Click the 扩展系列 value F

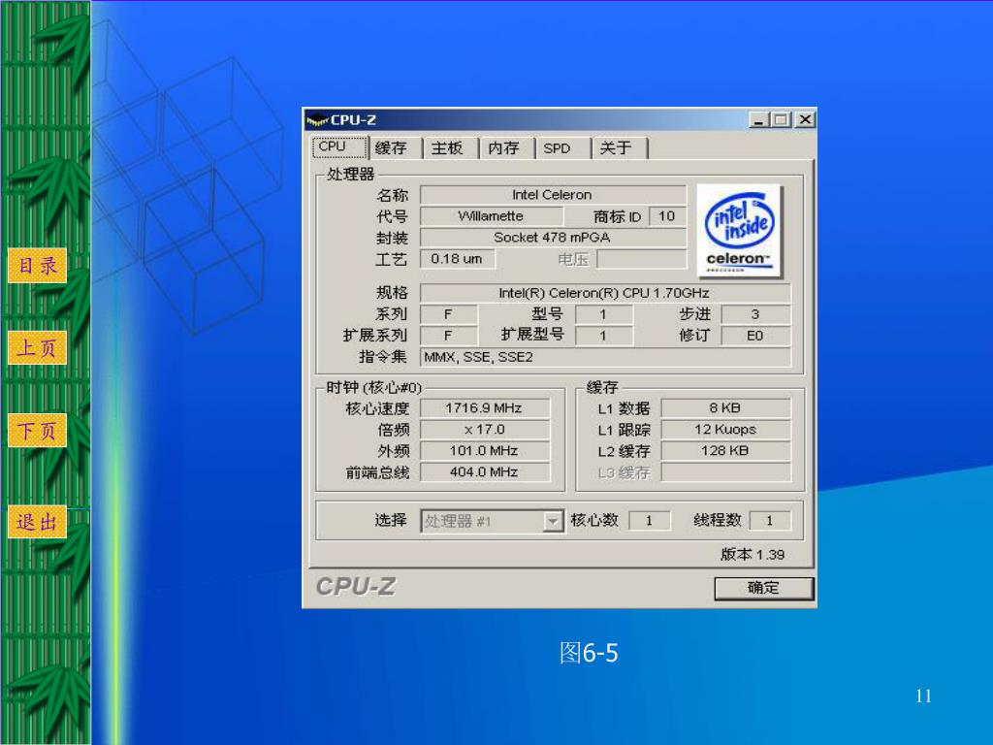pos(448,336)
